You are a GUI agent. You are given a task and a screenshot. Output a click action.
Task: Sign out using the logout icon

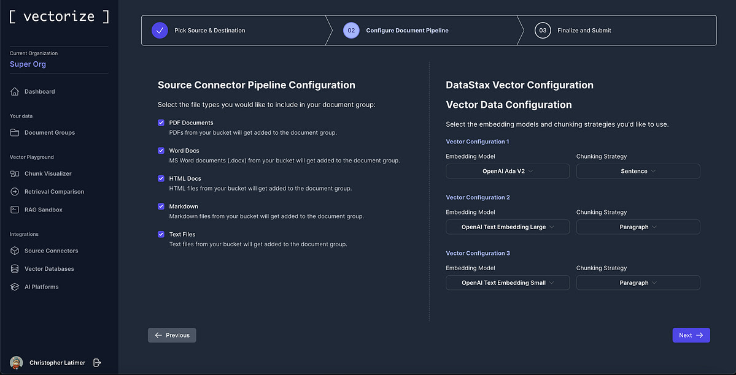click(x=96, y=362)
